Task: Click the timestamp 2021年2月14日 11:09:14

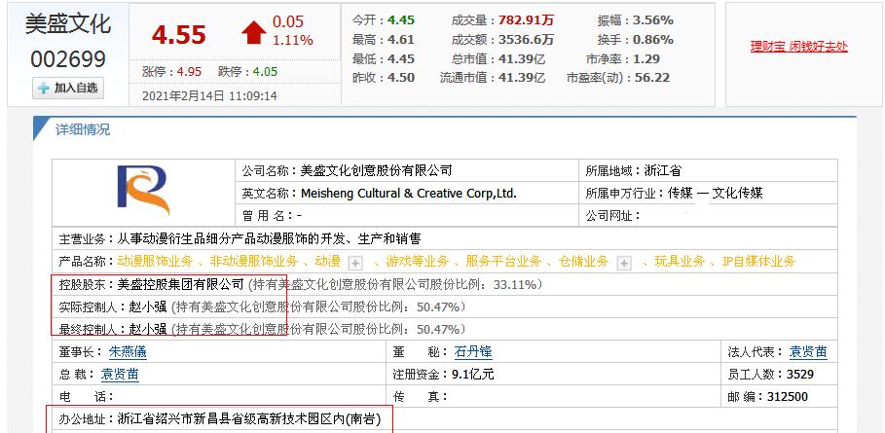Action: pos(209,96)
